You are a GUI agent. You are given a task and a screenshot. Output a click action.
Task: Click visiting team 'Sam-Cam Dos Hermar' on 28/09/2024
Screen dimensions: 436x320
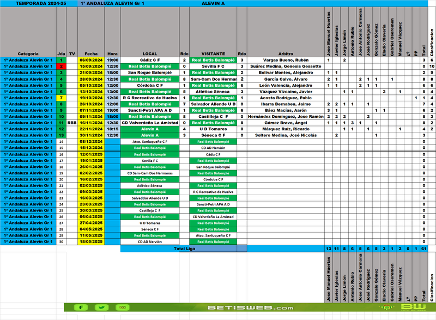213,79
